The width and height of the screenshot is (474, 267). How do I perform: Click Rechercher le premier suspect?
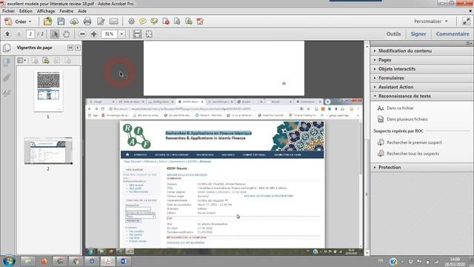click(x=410, y=142)
